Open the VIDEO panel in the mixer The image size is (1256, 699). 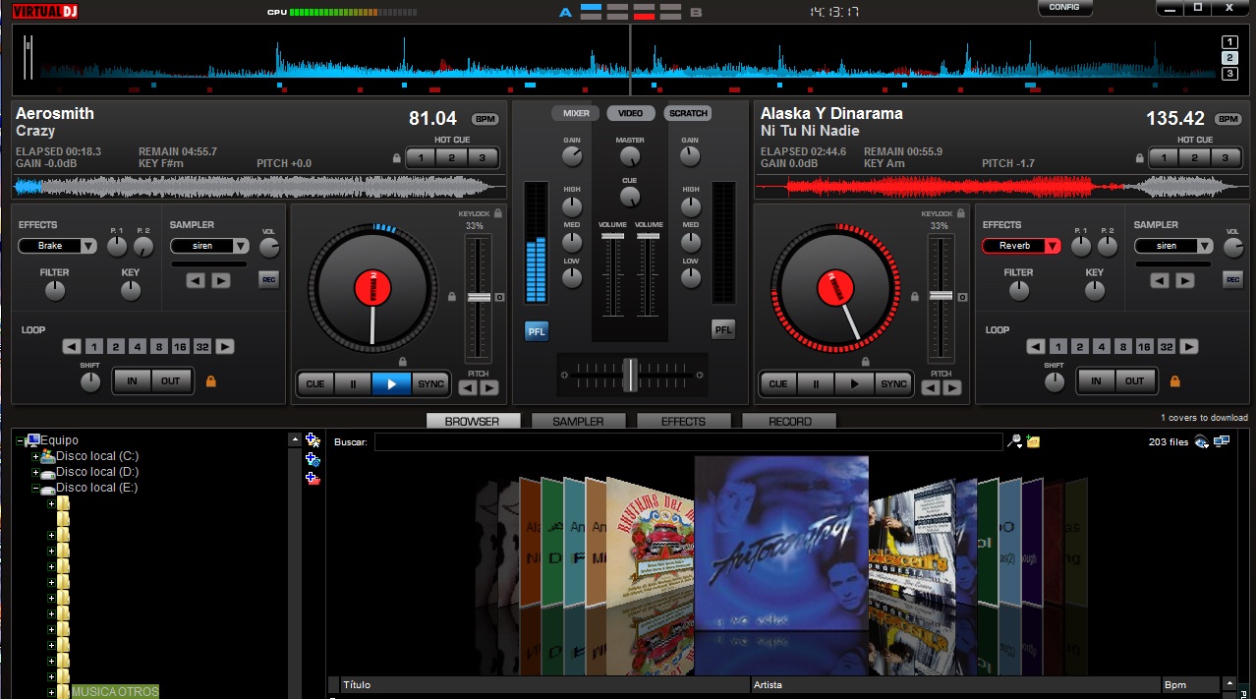pos(629,112)
